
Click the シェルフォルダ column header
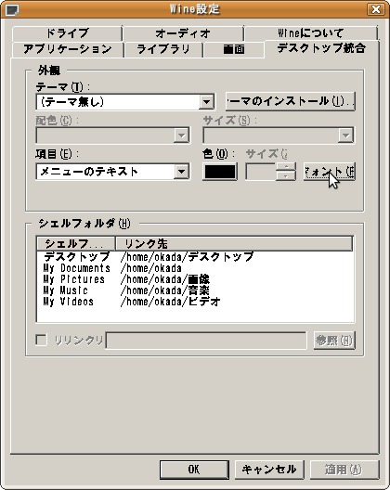tap(76, 244)
